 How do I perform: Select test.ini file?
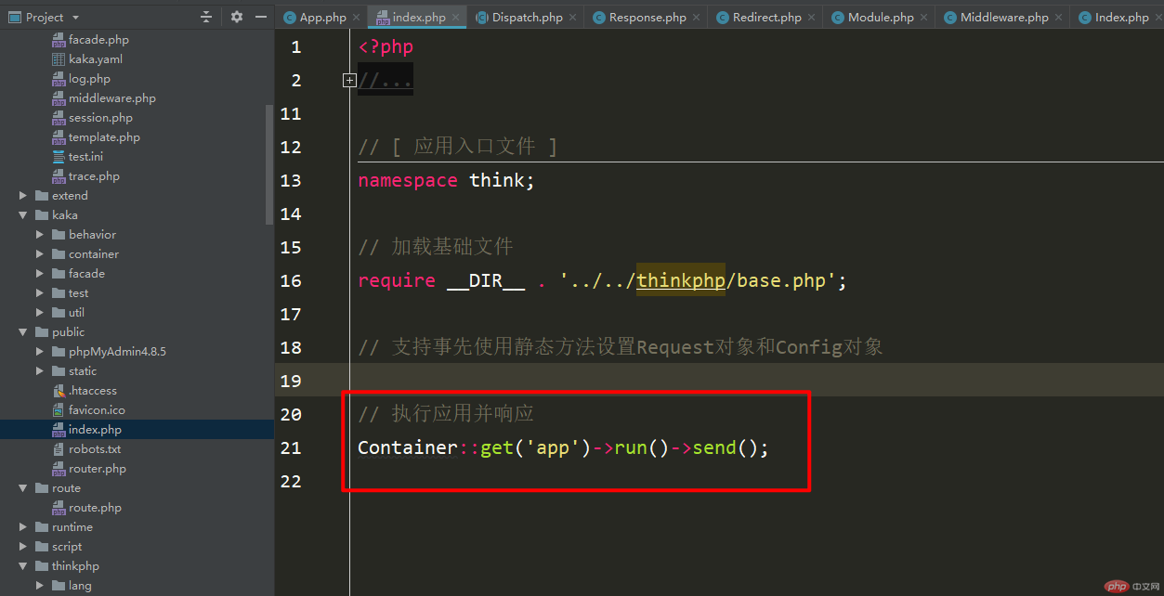coord(85,157)
